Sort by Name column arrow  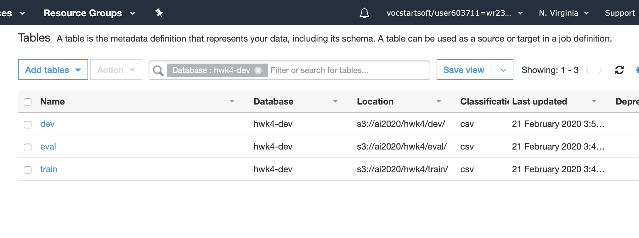click(x=232, y=101)
